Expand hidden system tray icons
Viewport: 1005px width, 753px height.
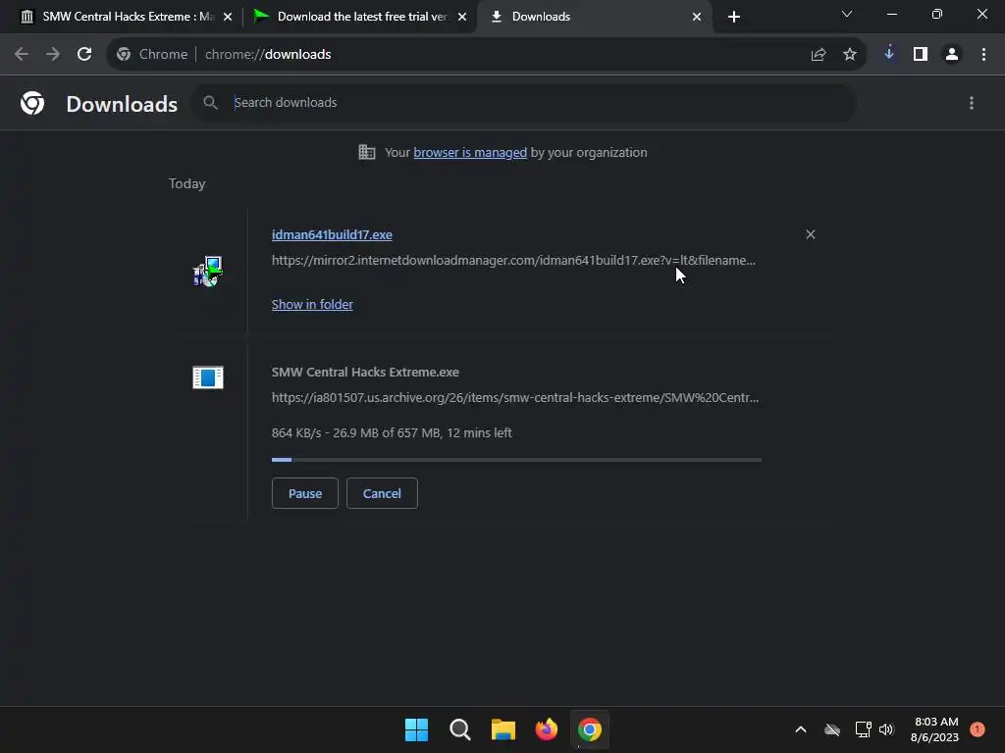[x=801, y=729]
